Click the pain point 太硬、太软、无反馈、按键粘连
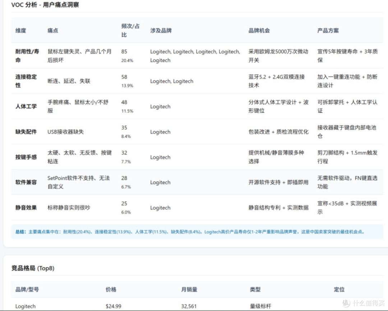The image size is (388, 311). click(x=79, y=157)
